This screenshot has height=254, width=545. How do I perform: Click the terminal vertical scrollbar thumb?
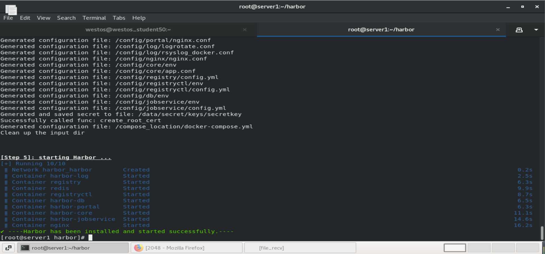point(542,233)
